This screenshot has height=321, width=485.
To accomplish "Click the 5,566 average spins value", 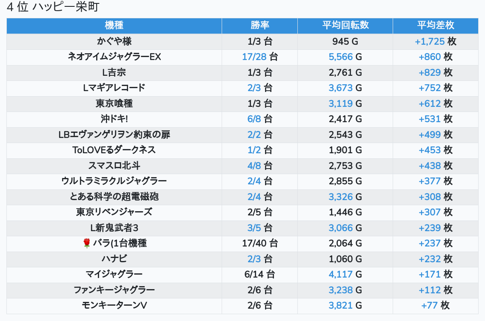I will [341, 57].
